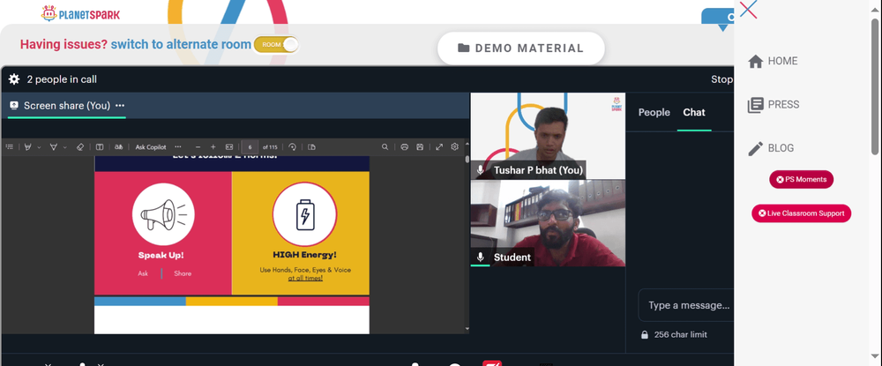Screen dimensions: 882x366
Task: Toggle Live Classroom Support pill
Action: pyautogui.click(x=801, y=213)
